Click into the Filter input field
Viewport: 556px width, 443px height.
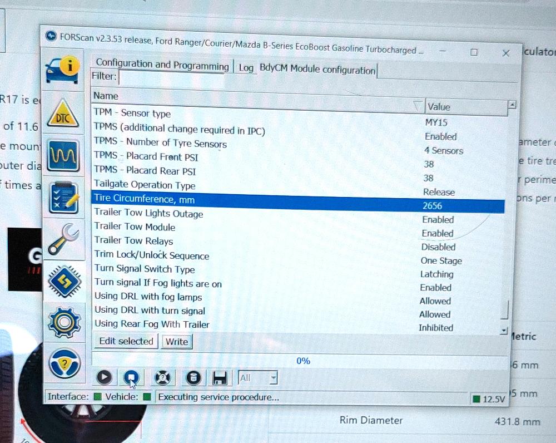click(172, 78)
